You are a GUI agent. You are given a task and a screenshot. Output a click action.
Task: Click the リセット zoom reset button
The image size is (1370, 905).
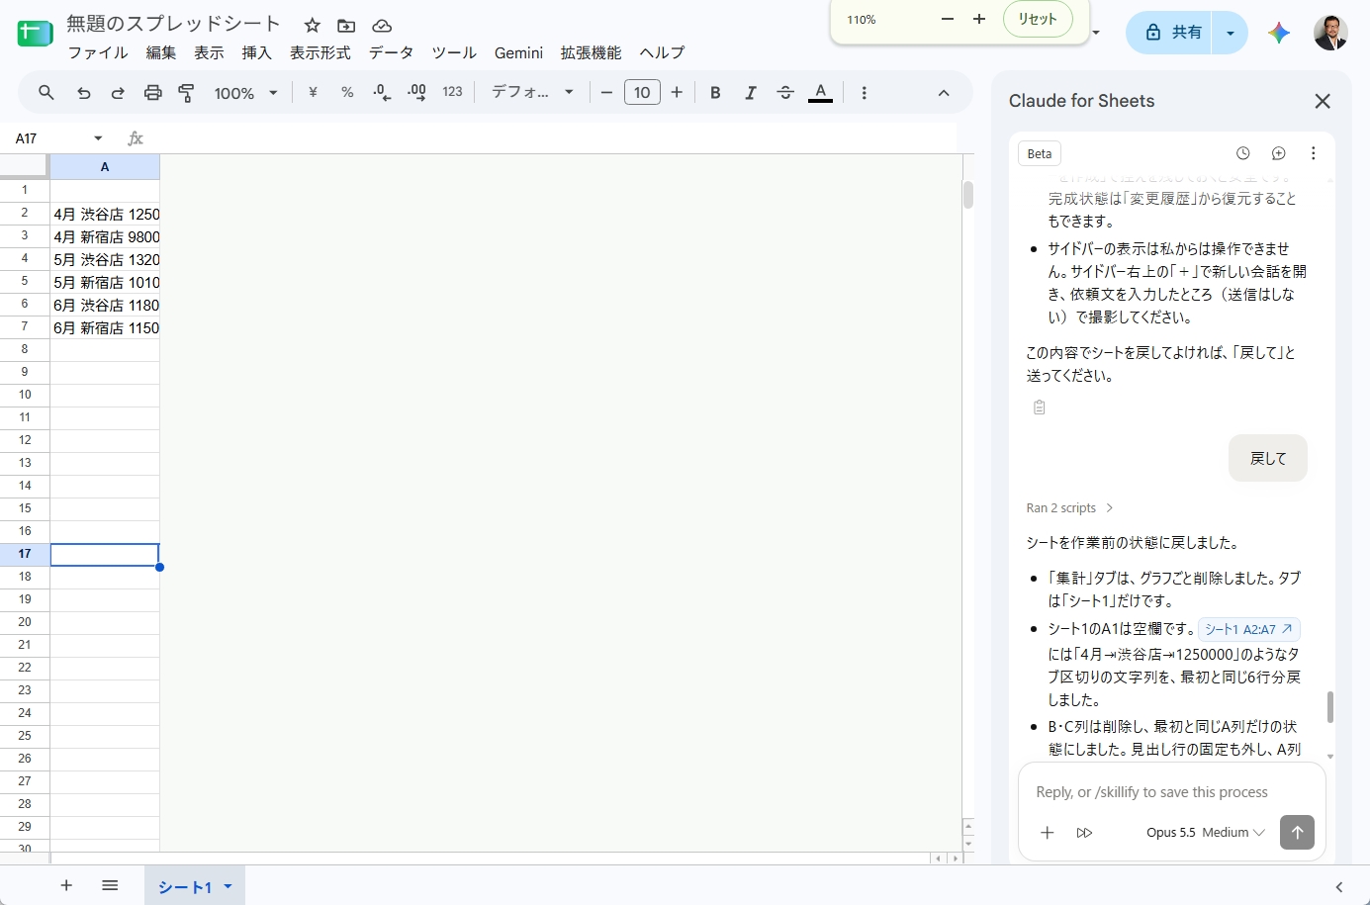click(x=1038, y=19)
